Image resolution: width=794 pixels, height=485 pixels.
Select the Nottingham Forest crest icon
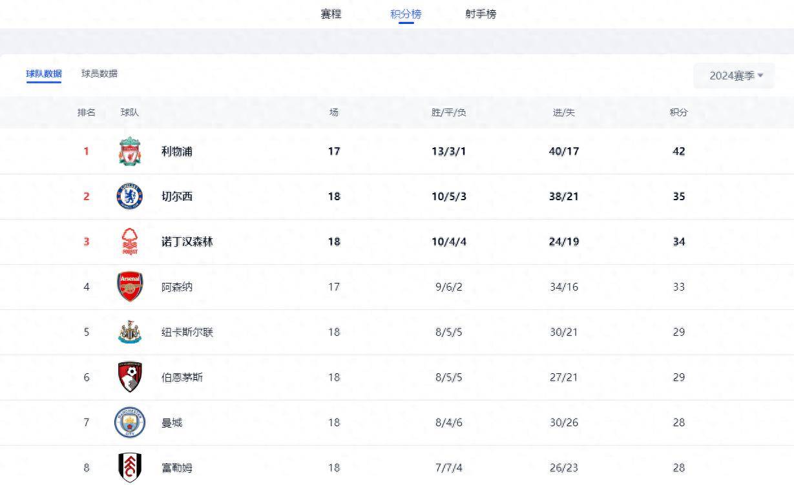tap(130, 242)
